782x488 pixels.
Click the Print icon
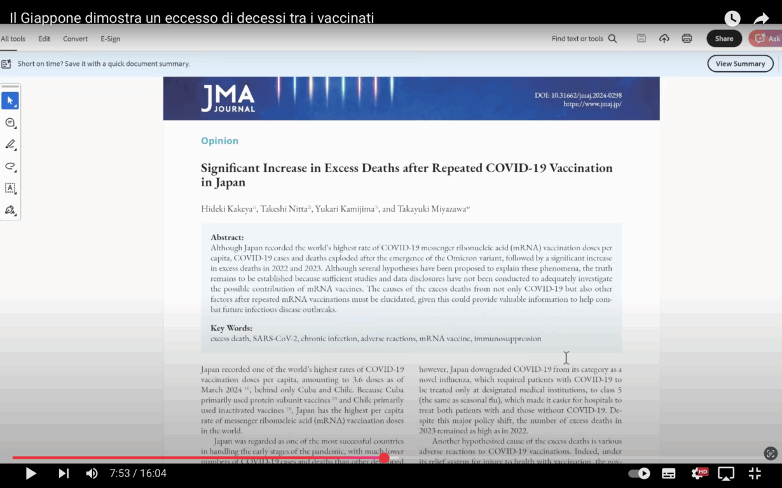687,39
